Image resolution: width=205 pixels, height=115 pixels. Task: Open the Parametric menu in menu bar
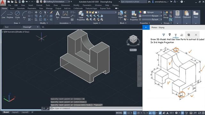click(x=87, y=5)
